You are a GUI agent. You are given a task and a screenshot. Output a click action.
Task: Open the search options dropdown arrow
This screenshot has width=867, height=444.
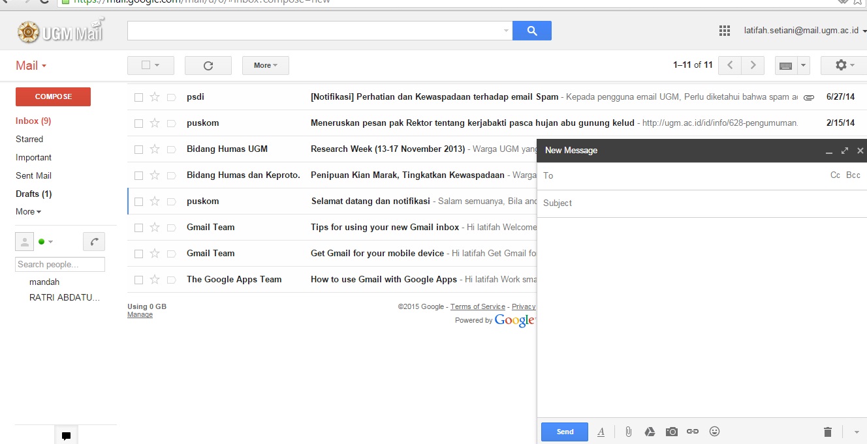(x=506, y=31)
